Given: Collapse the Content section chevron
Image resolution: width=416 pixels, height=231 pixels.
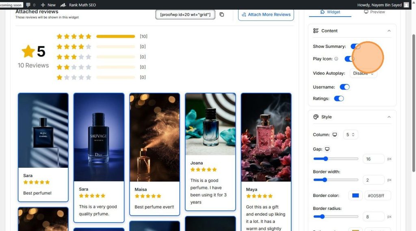Looking at the screenshot, I should (x=389, y=31).
